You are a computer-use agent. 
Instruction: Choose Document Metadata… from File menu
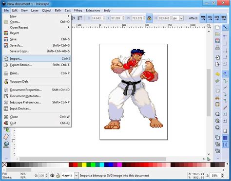click(37, 96)
